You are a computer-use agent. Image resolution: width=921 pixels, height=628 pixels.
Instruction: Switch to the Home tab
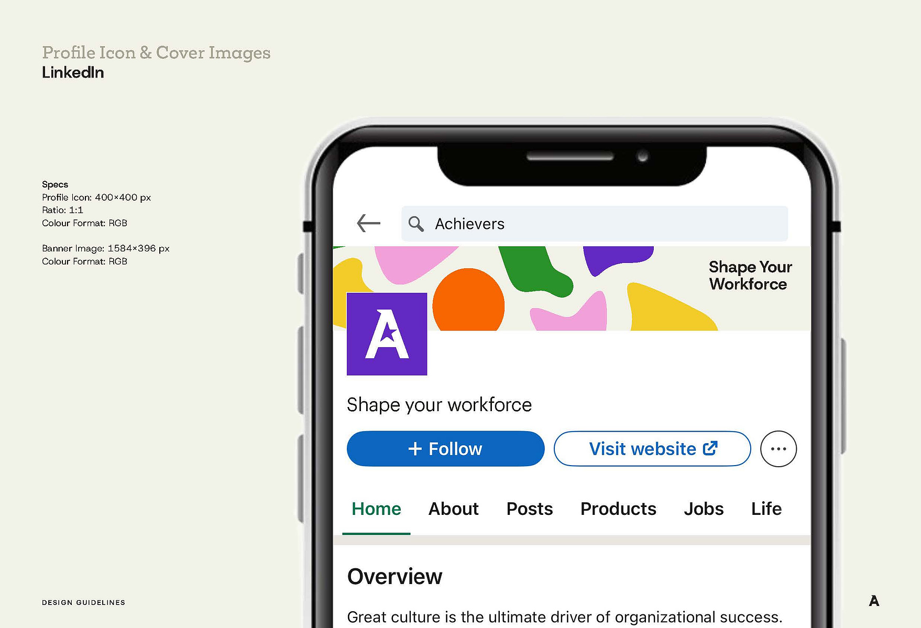click(376, 509)
